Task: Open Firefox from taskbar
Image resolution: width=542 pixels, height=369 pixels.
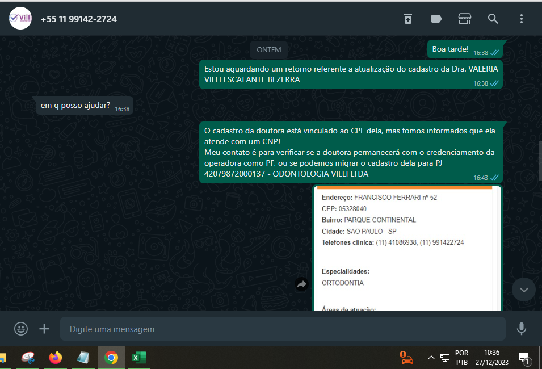Action: [55, 358]
